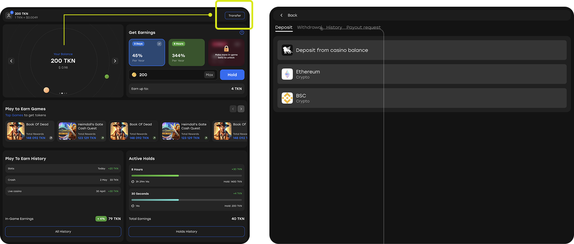
Task: Click the help question mark icon in Get Earnings
Action: (x=242, y=32)
